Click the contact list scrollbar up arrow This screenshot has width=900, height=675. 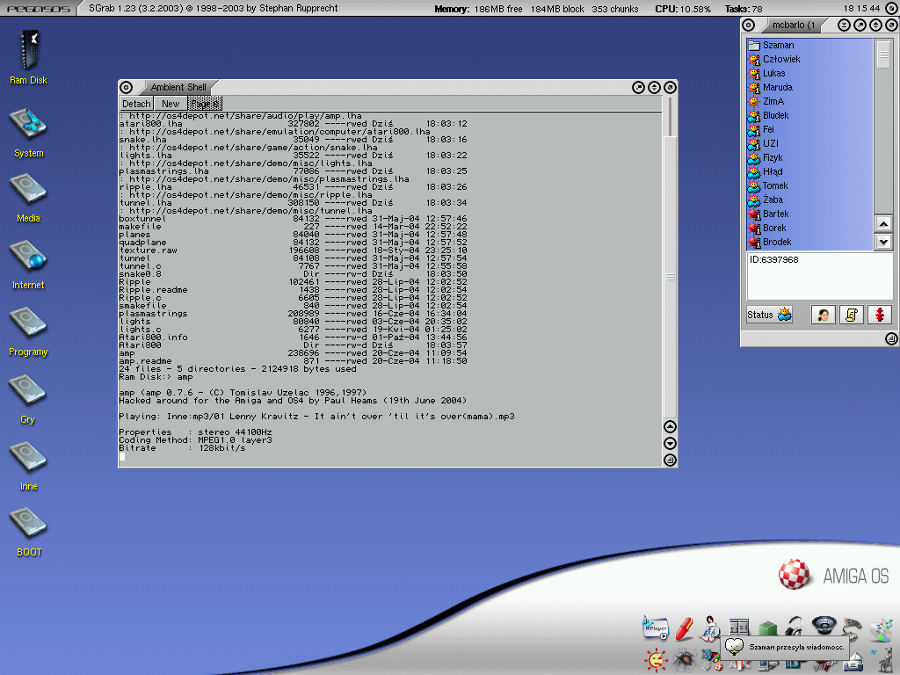tap(883, 224)
